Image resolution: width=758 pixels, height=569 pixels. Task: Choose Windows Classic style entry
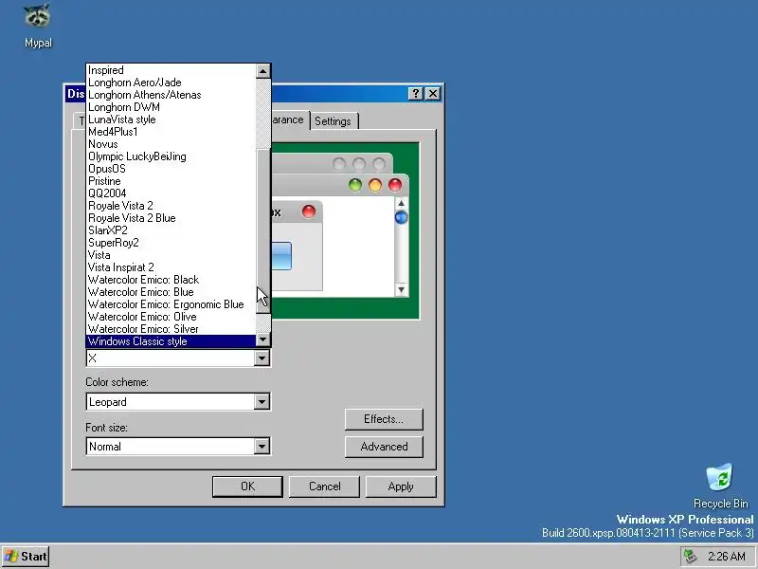[x=171, y=341]
